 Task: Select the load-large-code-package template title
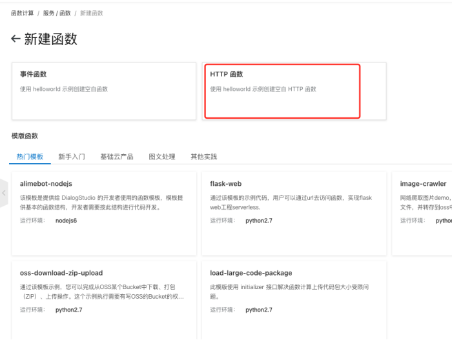(x=251, y=273)
